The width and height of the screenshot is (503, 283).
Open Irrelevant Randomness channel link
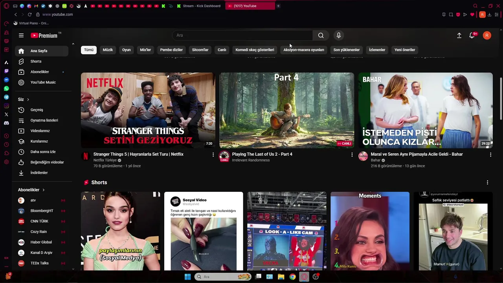click(x=251, y=160)
